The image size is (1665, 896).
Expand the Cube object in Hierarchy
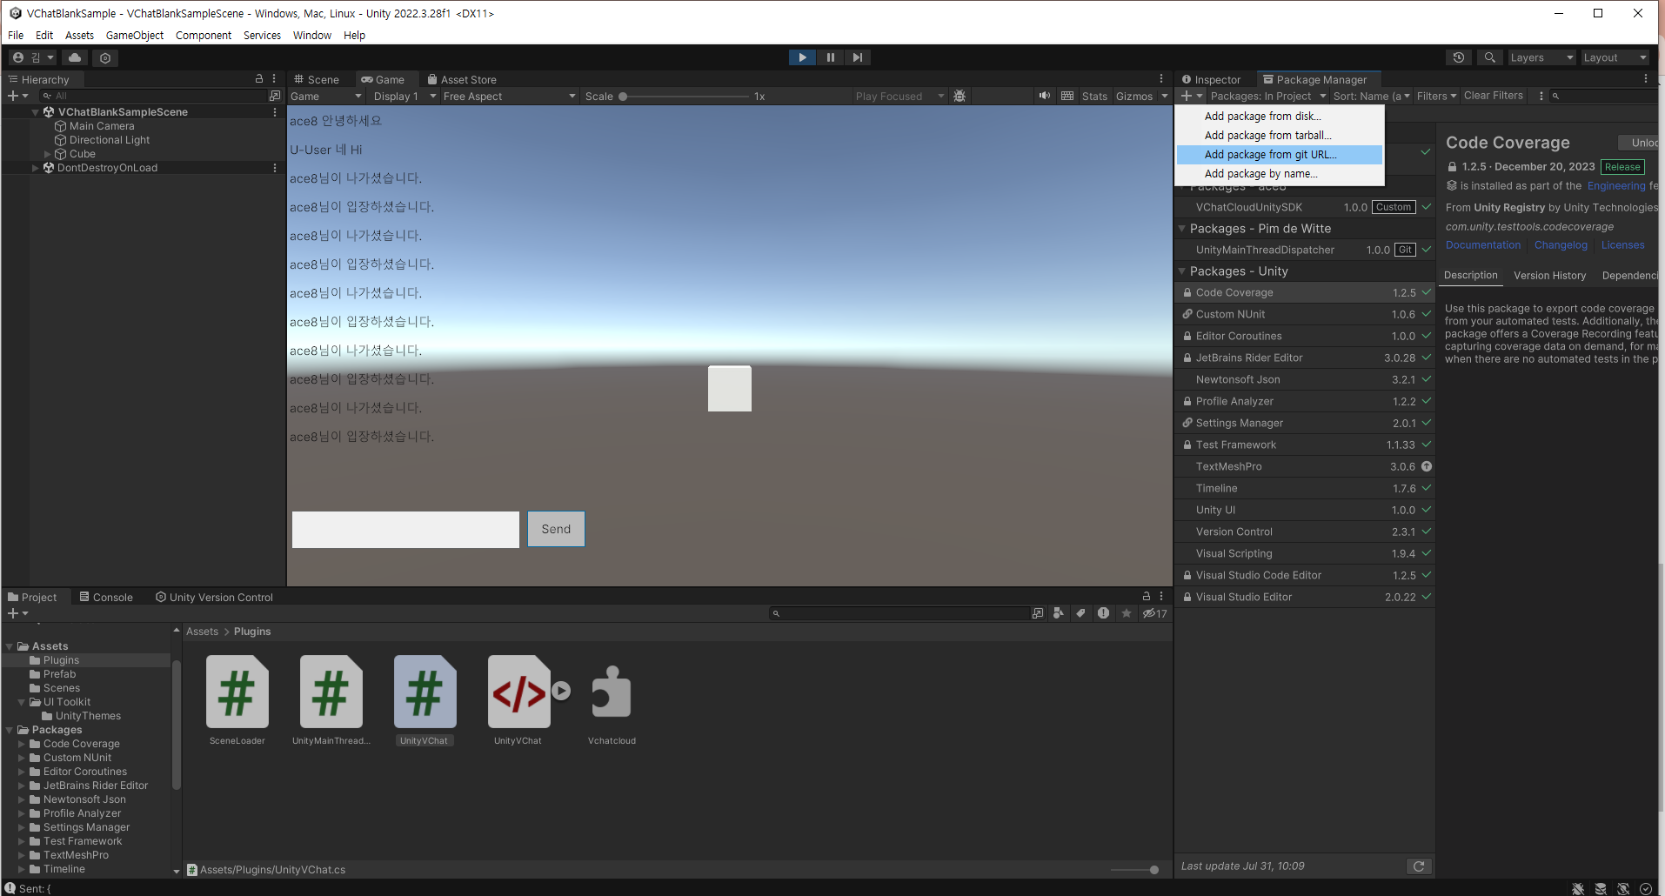point(48,154)
